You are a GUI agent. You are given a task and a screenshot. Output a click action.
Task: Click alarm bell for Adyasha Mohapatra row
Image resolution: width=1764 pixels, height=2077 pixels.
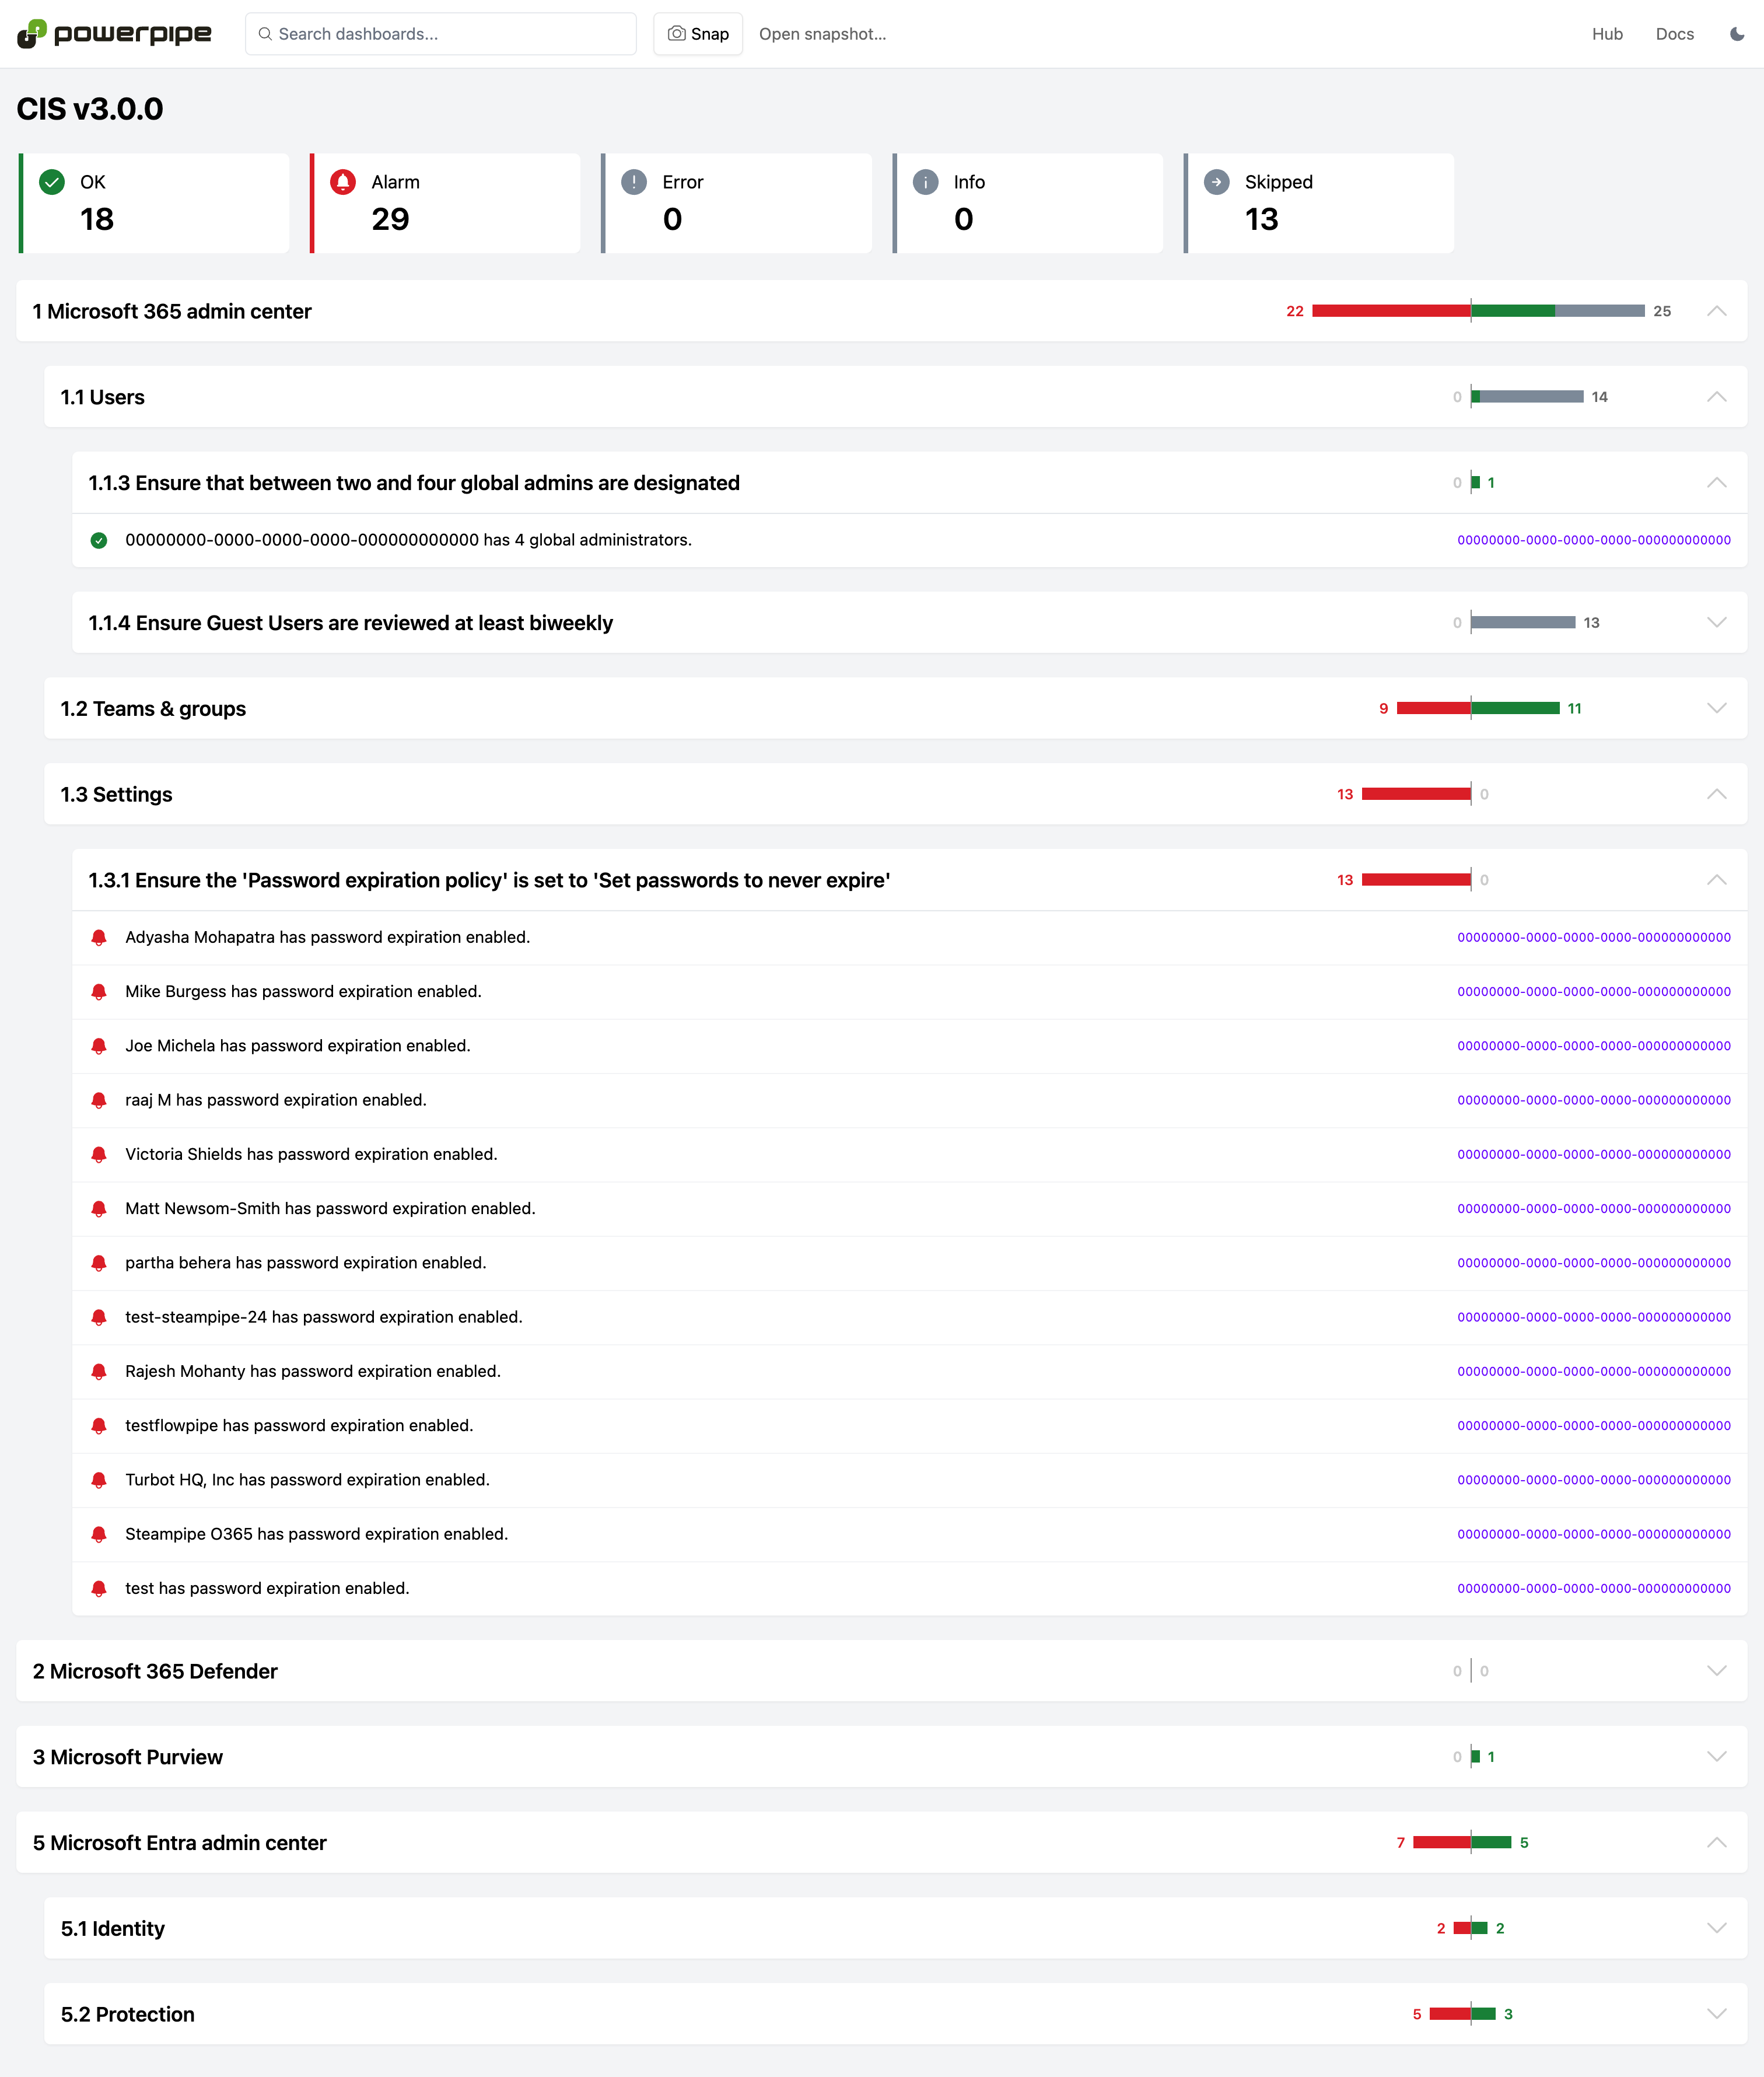99,937
